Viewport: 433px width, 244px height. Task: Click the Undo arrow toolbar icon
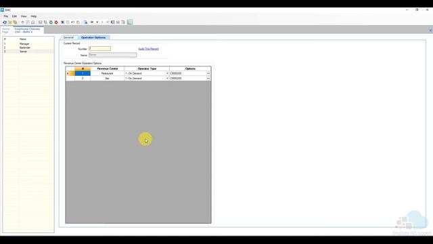click(72, 22)
